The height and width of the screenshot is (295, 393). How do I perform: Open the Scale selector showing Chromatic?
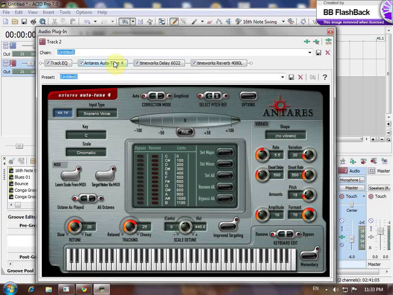click(x=86, y=152)
